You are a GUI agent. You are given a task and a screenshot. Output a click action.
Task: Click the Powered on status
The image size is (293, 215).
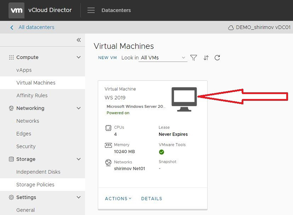[x=118, y=113]
